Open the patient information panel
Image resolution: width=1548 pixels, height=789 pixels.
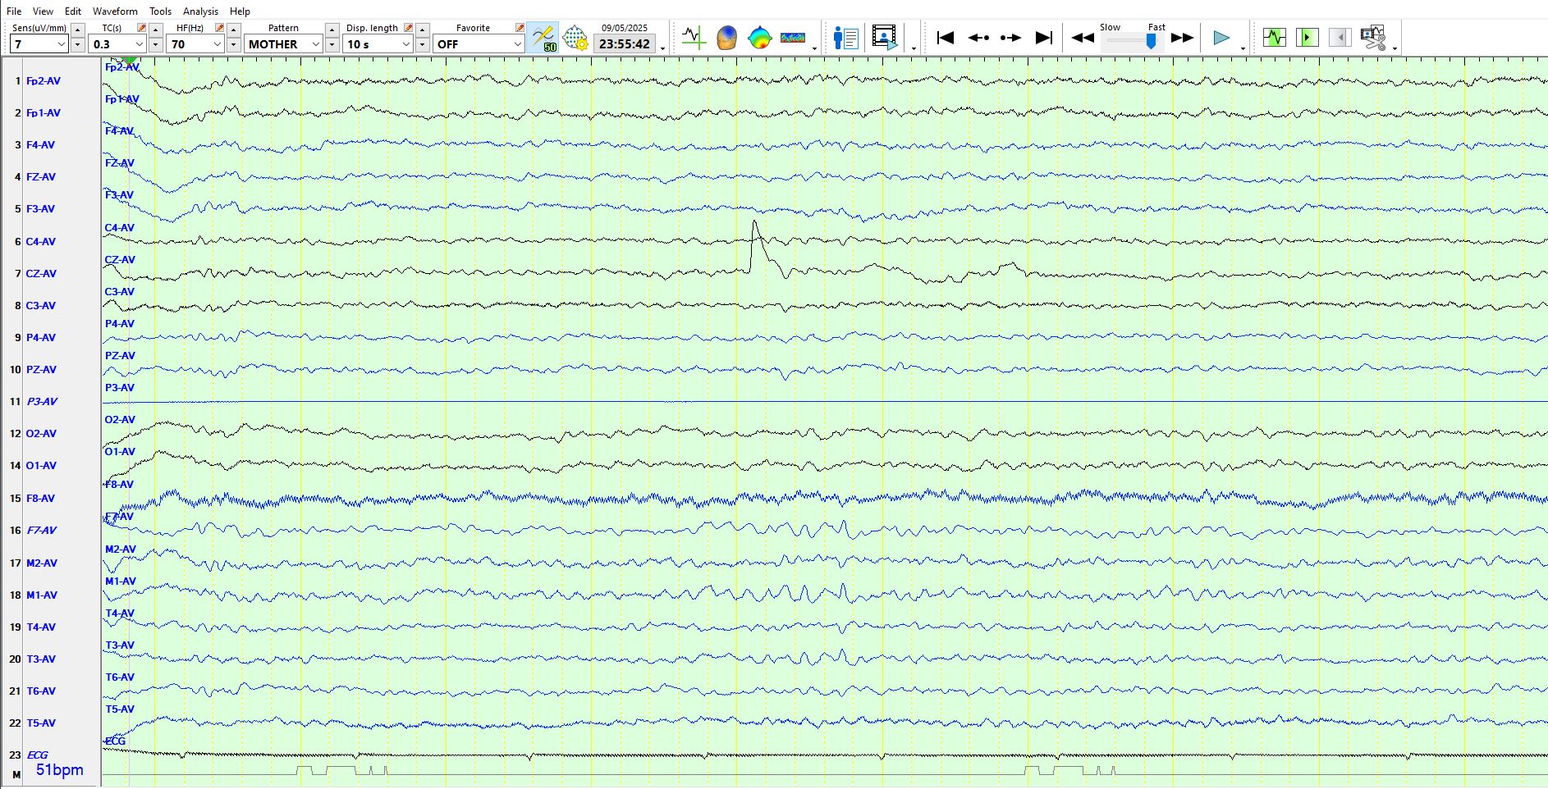tap(845, 38)
